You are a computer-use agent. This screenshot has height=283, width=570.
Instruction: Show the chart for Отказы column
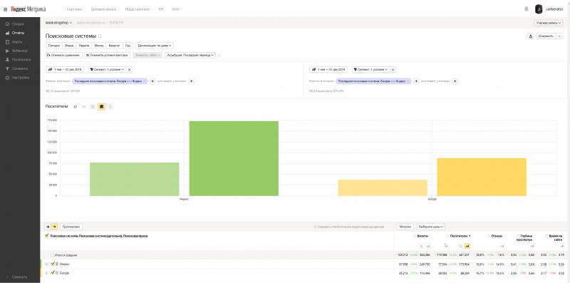(502, 246)
